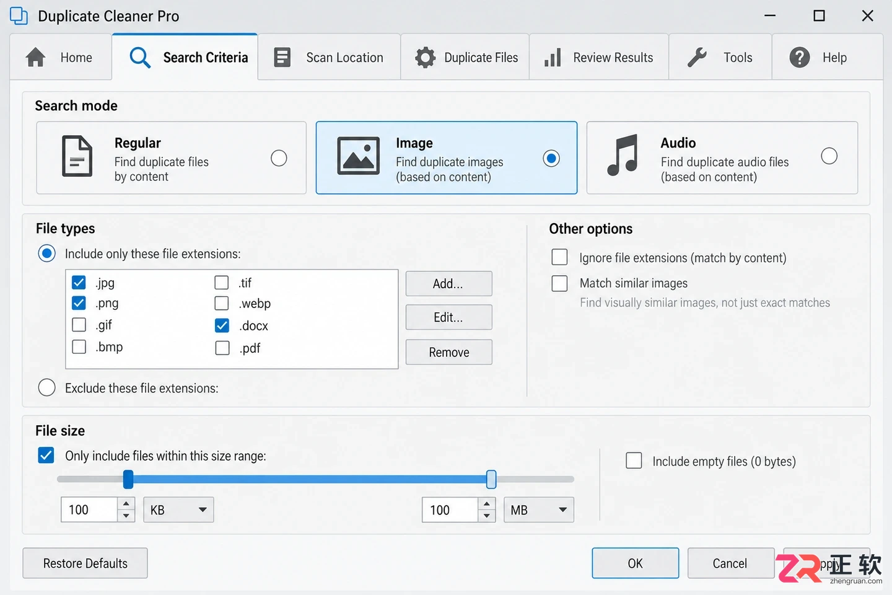Click the Home house icon
The image size is (892, 595).
click(x=35, y=58)
